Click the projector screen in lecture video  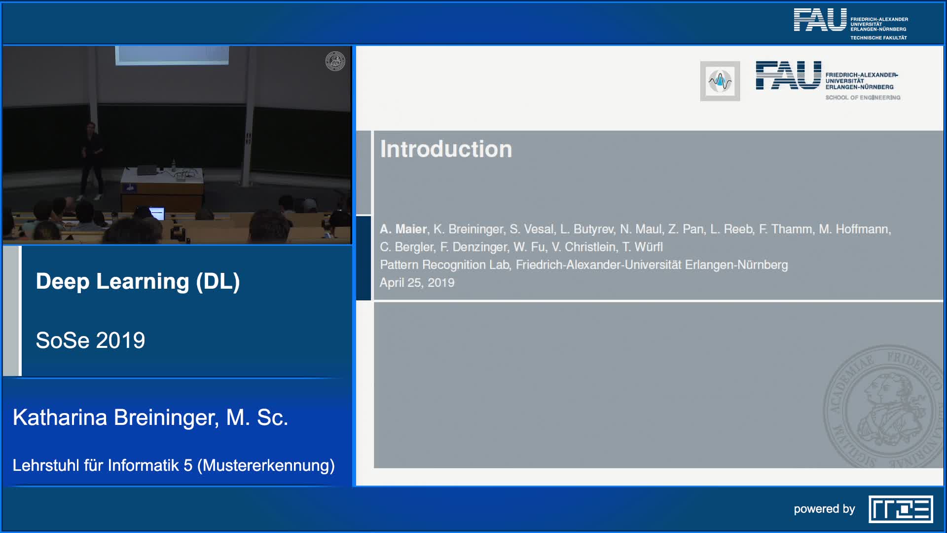pos(172,55)
